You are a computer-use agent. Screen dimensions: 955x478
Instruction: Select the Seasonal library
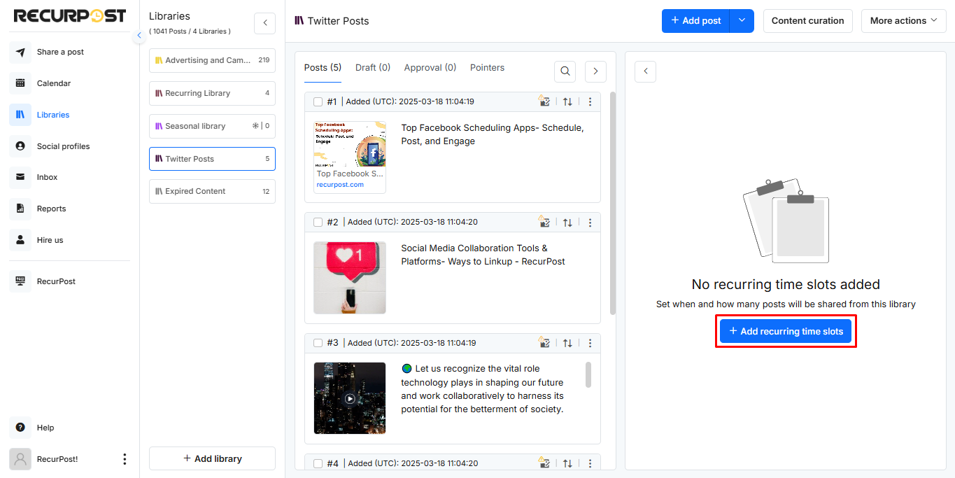(212, 126)
